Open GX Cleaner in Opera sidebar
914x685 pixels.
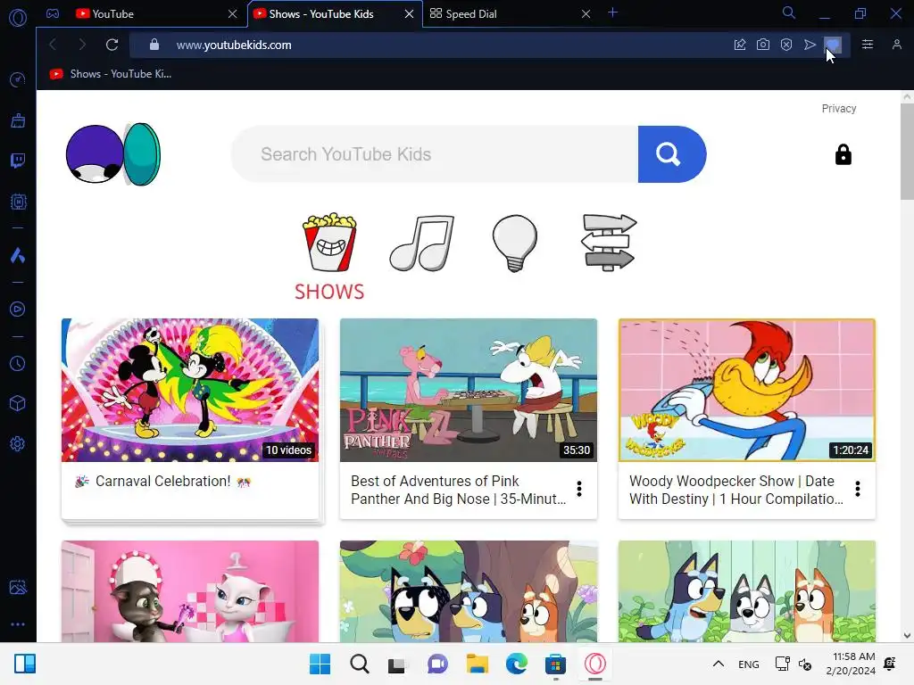pos(18,120)
